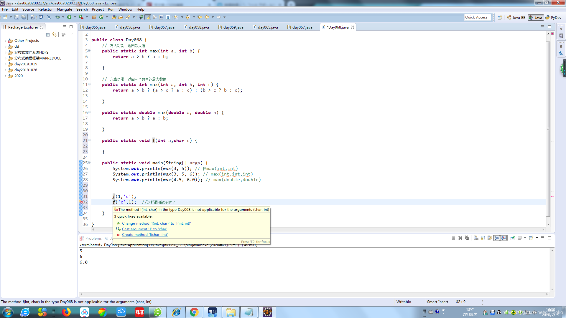This screenshot has width=566, height=318.
Task: Toggle Link with Editor in Package Explorer
Action: coord(54,34)
